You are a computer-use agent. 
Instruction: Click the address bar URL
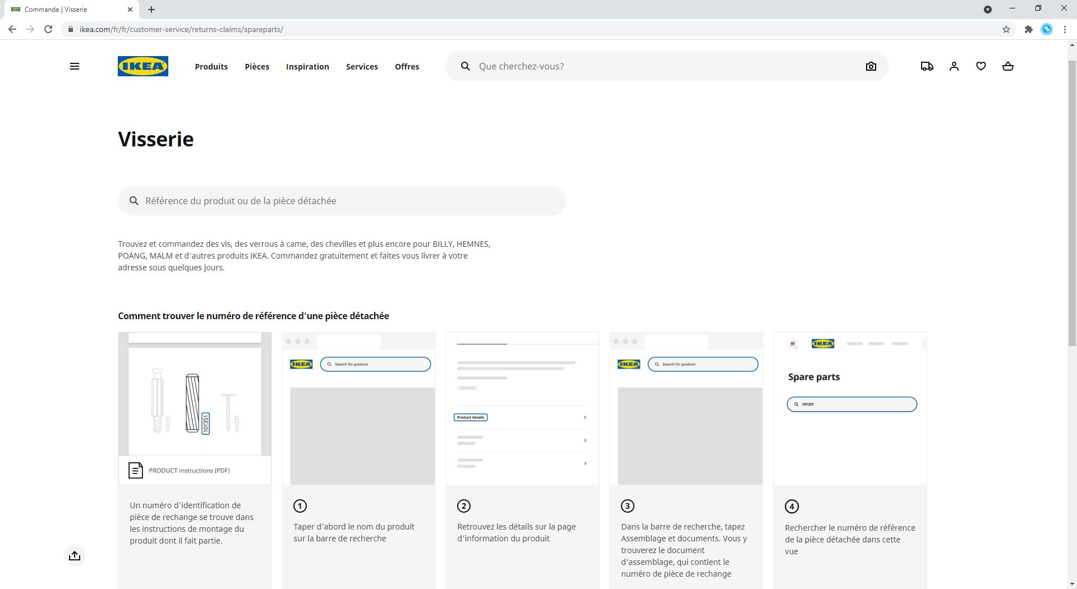pos(181,29)
